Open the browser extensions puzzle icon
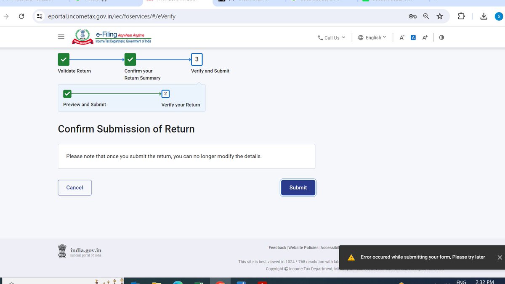 tap(461, 16)
